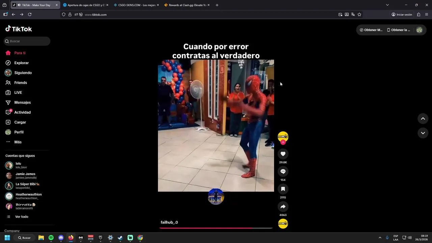Click the playing Spider-Man video
The image size is (432, 243).
216,126
